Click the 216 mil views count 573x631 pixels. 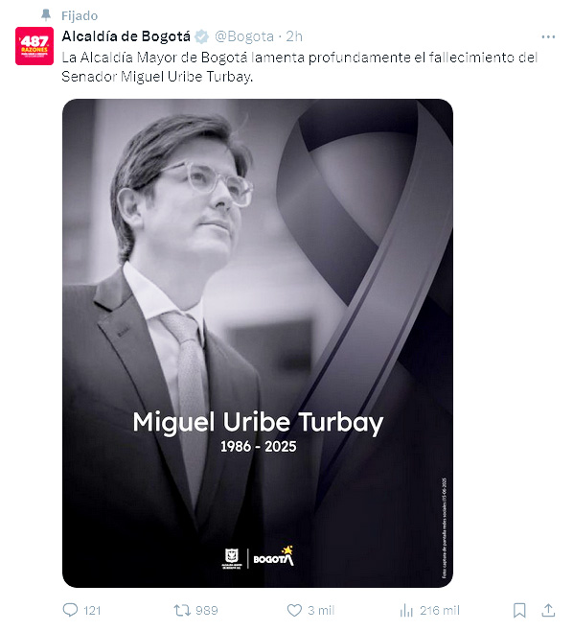click(440, 611)
